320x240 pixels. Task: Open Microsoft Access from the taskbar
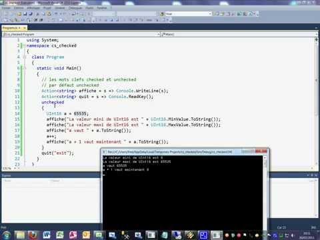(73, 235)
